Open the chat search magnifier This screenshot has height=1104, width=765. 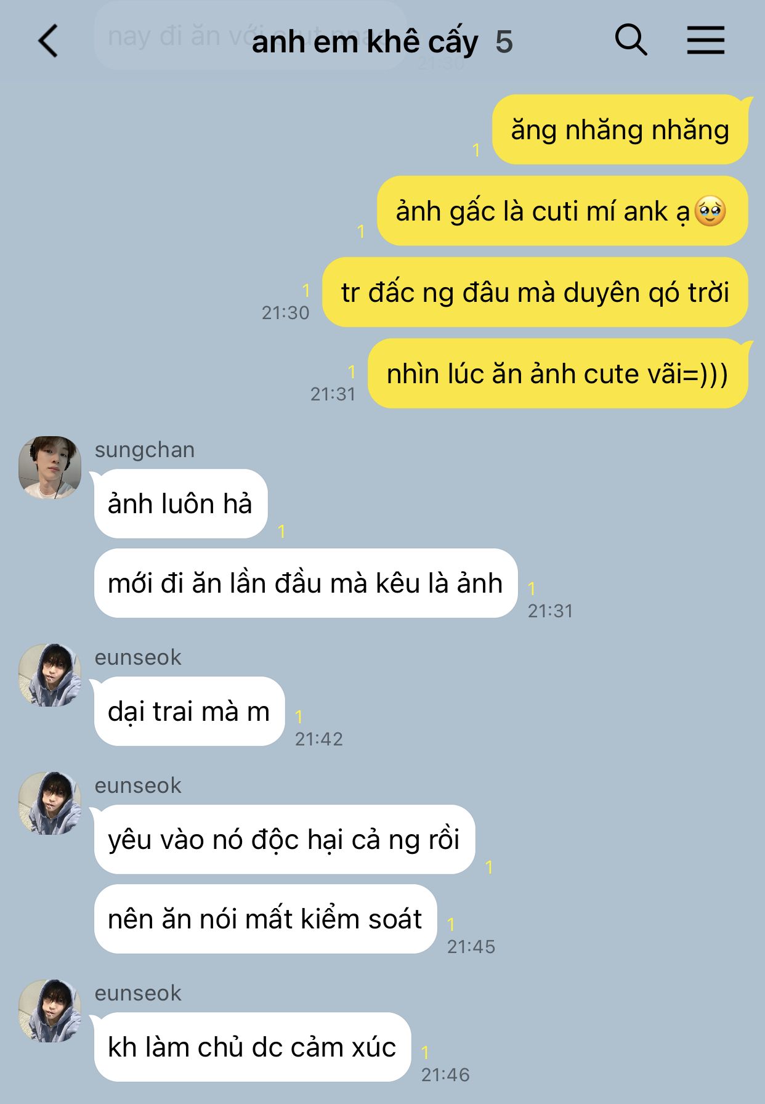point(631,41)
